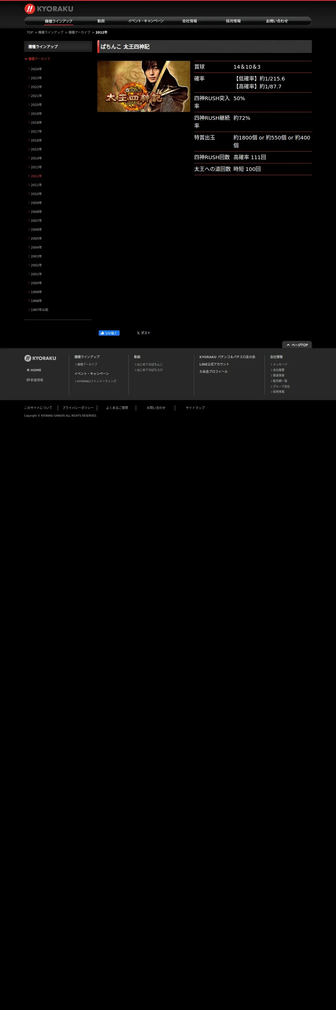
Task: Select 2002年 in the archive list
Action: (36, 265)
